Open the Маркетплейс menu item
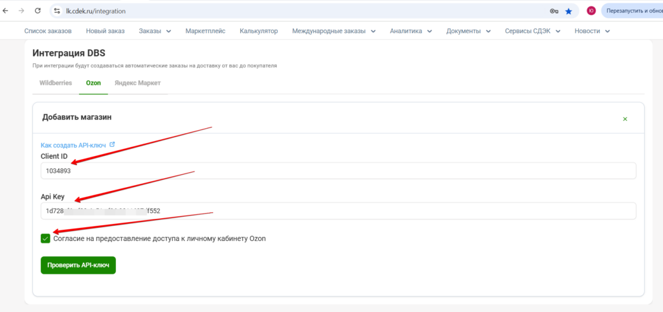 tap(205, 31)
